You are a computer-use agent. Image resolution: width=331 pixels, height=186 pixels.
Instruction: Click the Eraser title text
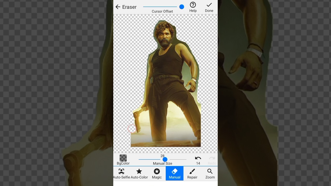point(129,7)
